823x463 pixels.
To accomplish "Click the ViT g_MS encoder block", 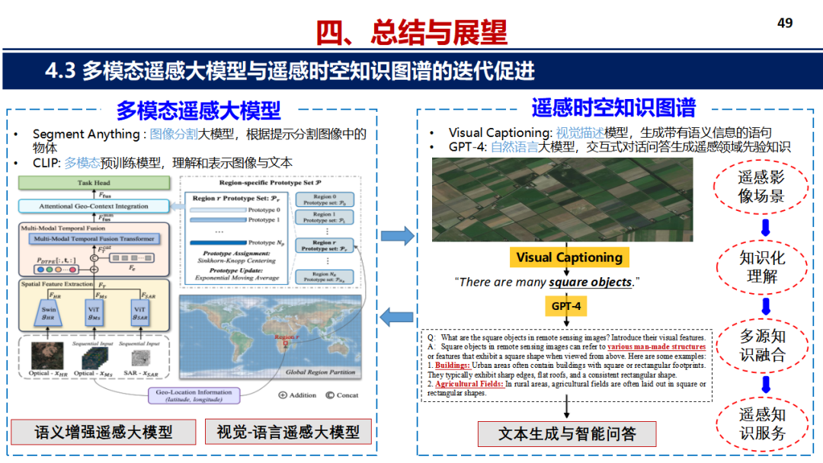I will (94, 313).
